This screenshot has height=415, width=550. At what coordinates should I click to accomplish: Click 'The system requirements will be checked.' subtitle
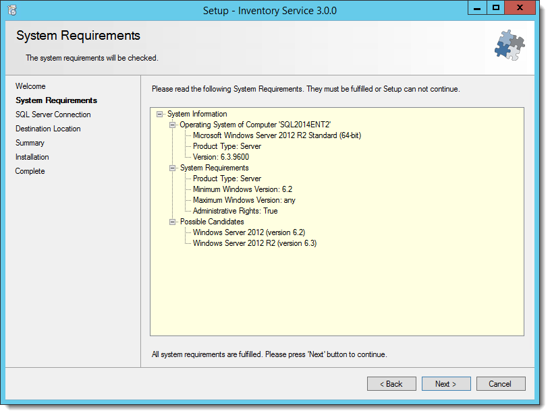pos(92,58)
